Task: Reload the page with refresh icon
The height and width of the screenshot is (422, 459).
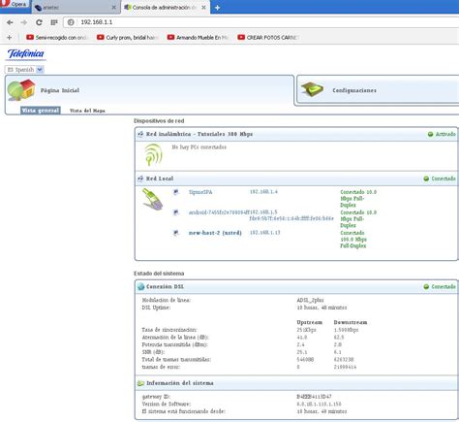Action: pyautogui.click(x=39, y=22)
